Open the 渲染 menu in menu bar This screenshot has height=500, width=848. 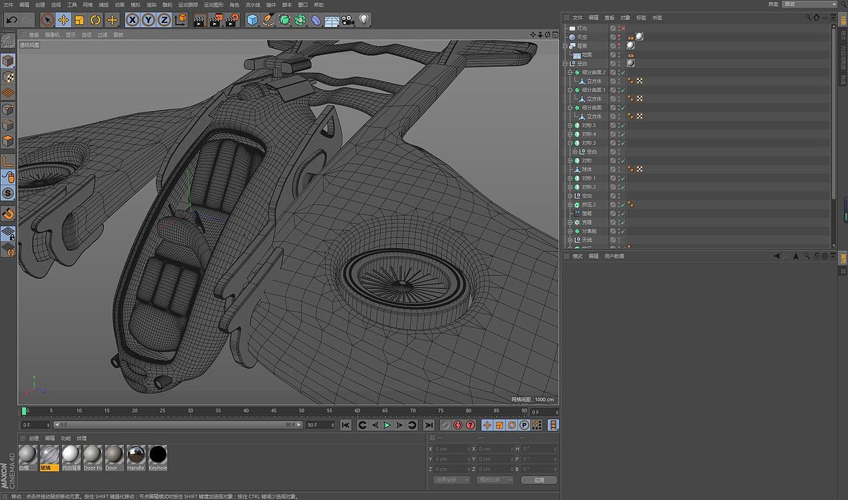[x=151, y=5]
